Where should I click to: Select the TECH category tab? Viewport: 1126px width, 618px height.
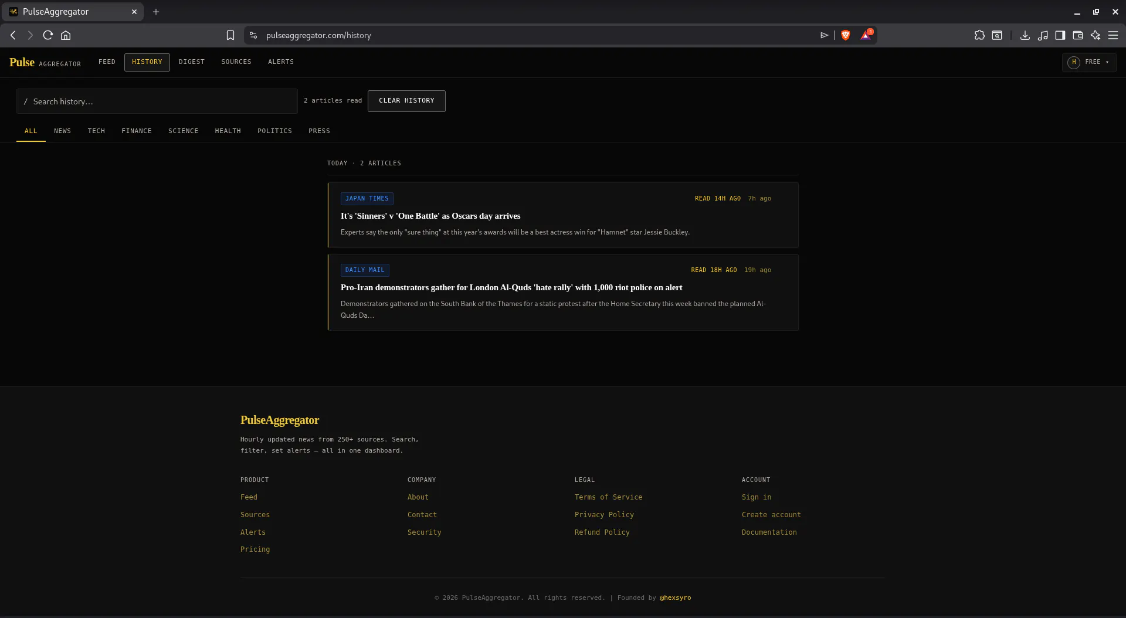point(96,131)
